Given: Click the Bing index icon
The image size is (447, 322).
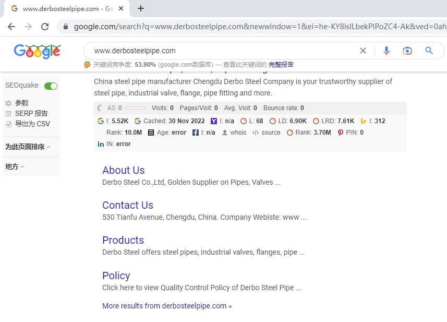Looking at the screenshot, I should pos(363,121).
